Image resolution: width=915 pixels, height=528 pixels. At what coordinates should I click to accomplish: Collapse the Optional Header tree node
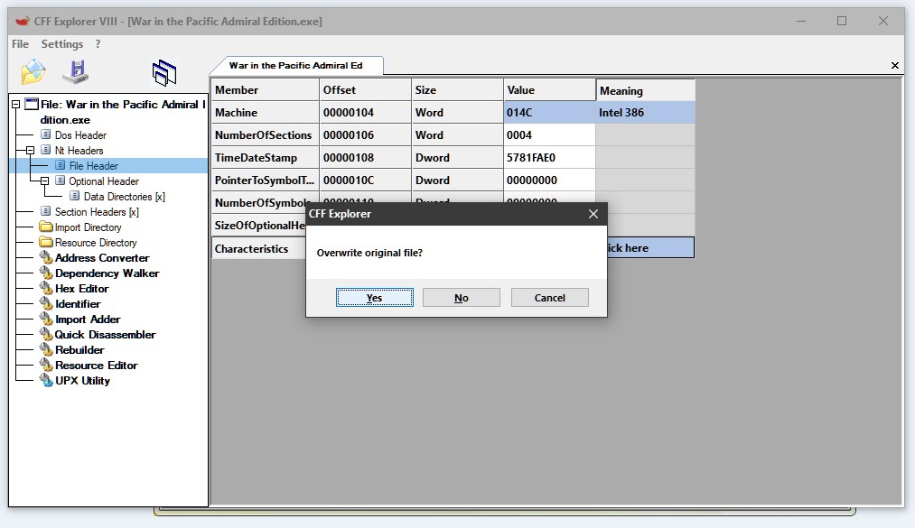44,181
